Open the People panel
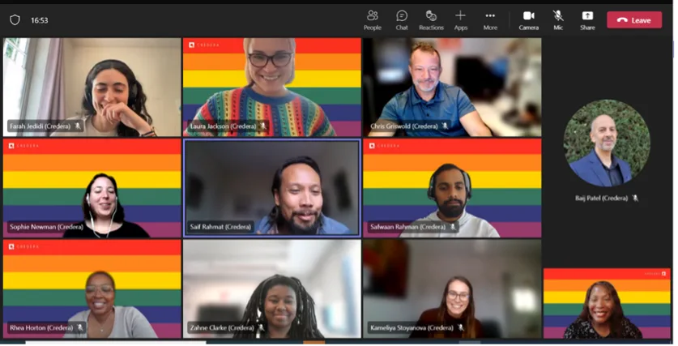Screen dimensions: 678x346 tap(373, 20)
